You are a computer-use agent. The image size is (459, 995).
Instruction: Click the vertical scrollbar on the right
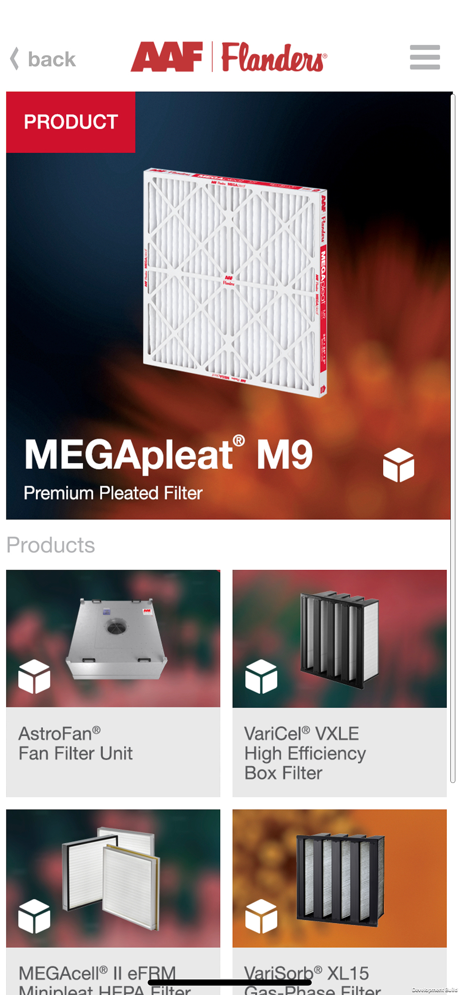click(453, 438)
